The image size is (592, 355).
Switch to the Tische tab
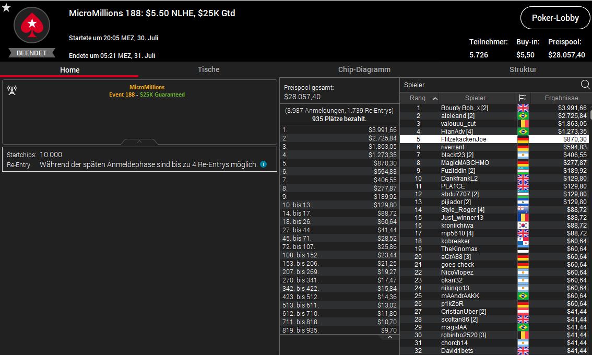click(208, 69)
